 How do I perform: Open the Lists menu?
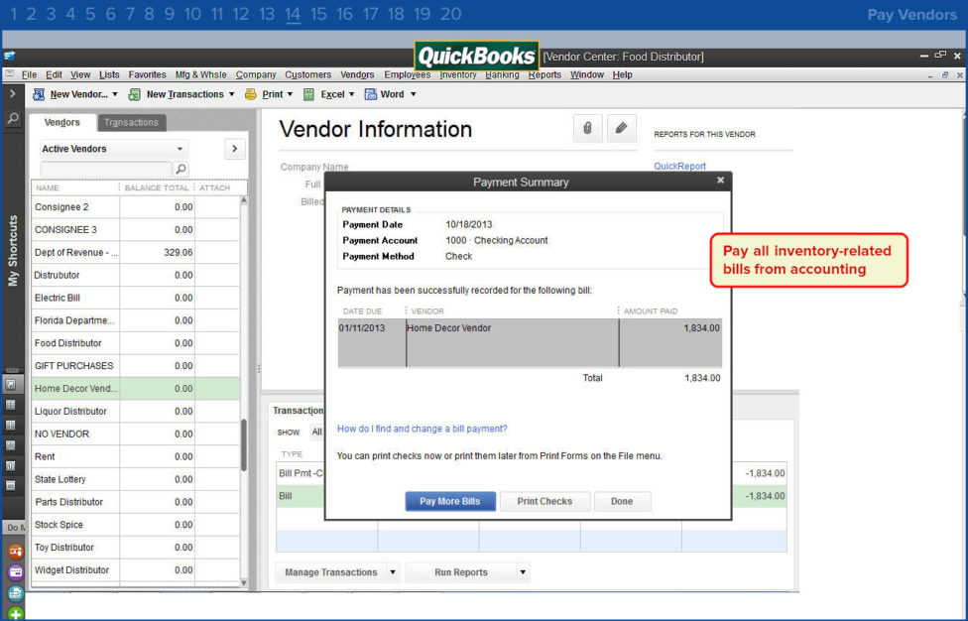click(x=109, y=74)
